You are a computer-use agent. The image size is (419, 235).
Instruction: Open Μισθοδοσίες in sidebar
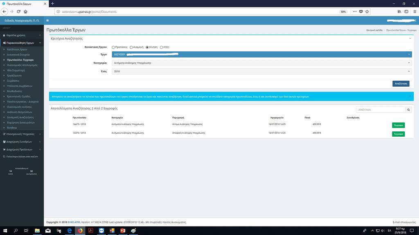(x=14, y=91)
